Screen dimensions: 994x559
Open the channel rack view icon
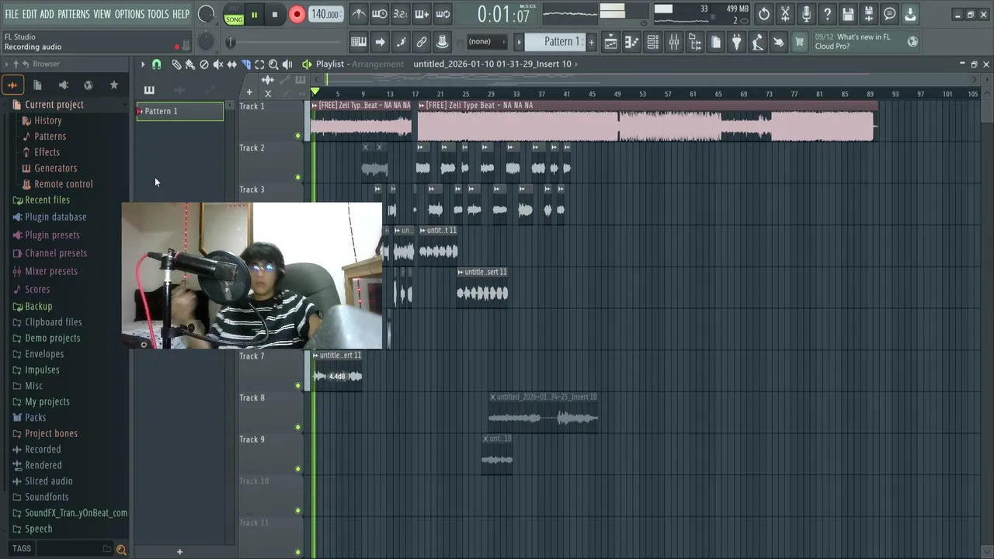click(653, 42)
